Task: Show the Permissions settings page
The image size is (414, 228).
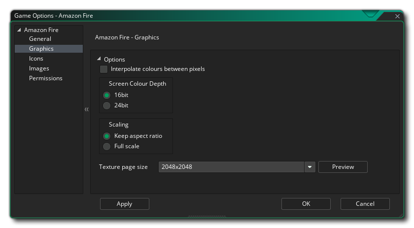Action: coord(45,78)
